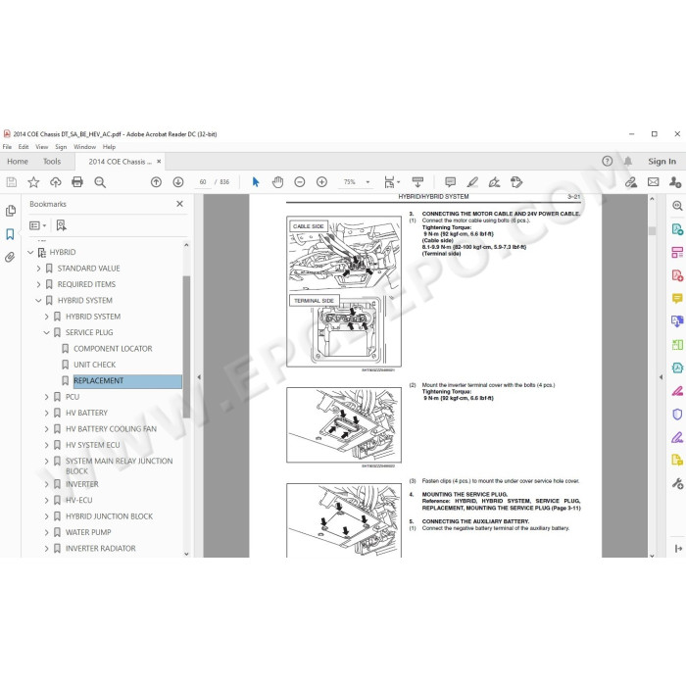Print the document using printer icon
686x686 pixels.
77,182
